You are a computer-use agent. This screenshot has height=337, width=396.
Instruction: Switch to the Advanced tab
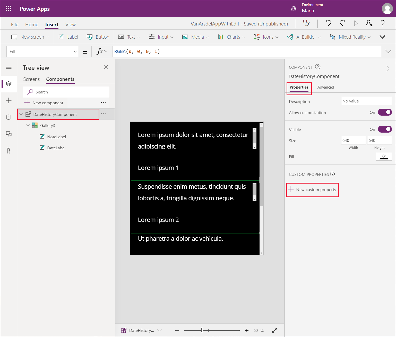[x=325, y=87]
